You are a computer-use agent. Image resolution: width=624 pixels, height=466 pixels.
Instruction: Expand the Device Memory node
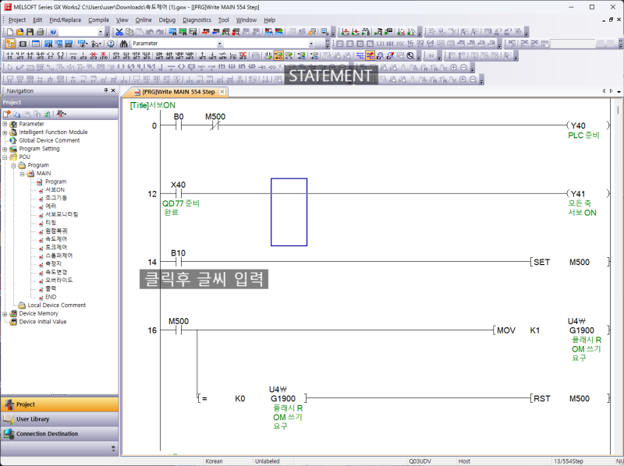point(5,313)
